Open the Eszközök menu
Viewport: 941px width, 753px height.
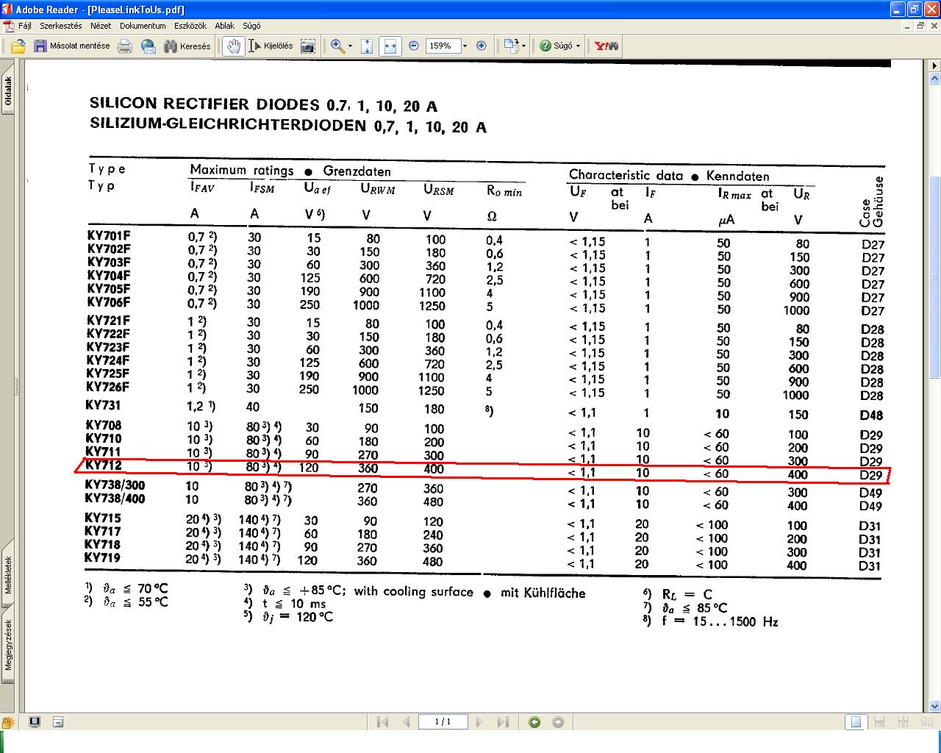click(191, 26)
